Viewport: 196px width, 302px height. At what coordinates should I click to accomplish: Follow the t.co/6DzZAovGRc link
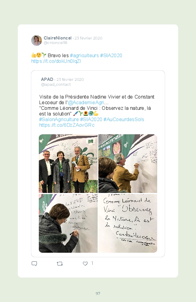(x=67, y=125)
